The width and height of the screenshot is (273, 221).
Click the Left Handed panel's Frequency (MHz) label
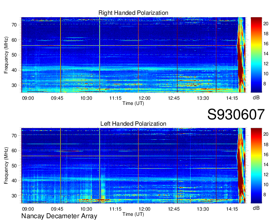pyautogui.click(x=6, y=166)
